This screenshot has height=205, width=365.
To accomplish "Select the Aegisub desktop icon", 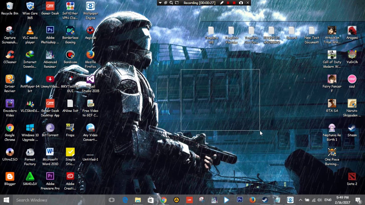I will click(90, 33).
